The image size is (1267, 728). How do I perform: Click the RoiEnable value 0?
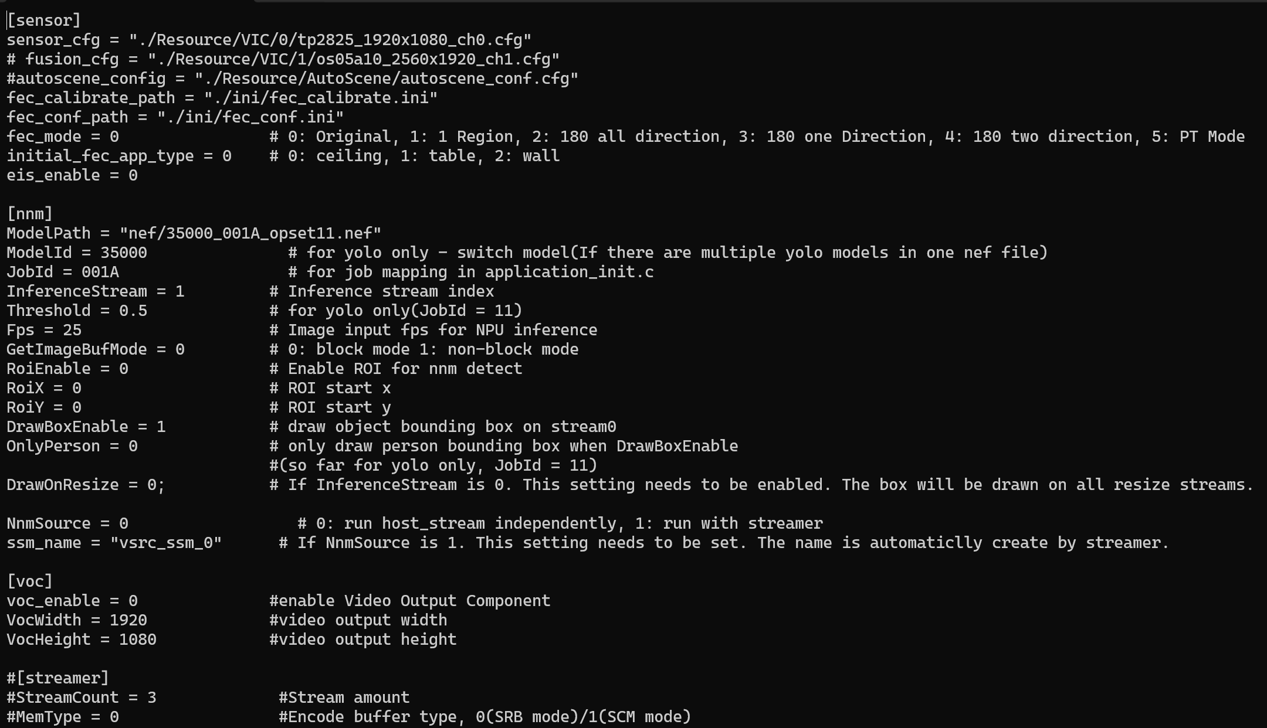click(x=123, y=369)
